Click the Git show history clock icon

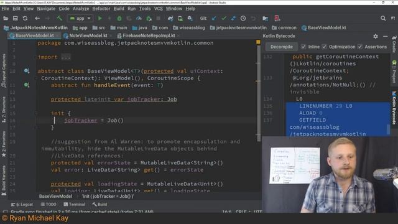pyautogui.click(x=243, y=18)
